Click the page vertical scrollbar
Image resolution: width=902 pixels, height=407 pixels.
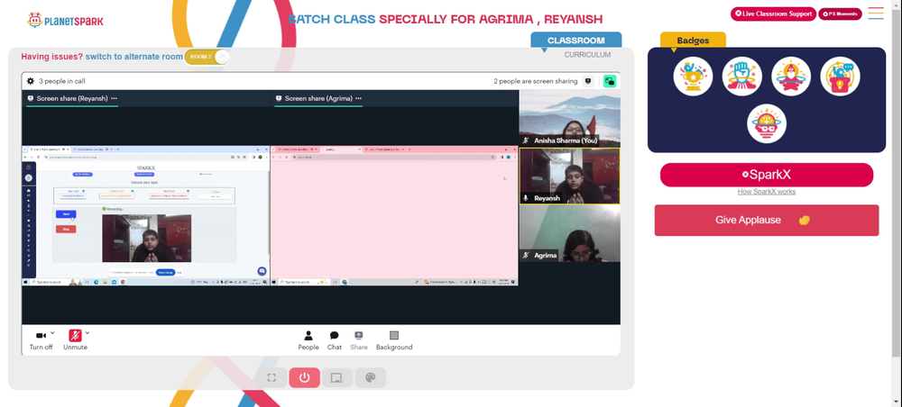pos(897,184)
